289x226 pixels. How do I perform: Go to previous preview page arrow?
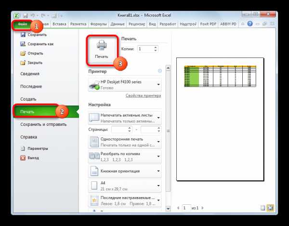click(178, 208)
